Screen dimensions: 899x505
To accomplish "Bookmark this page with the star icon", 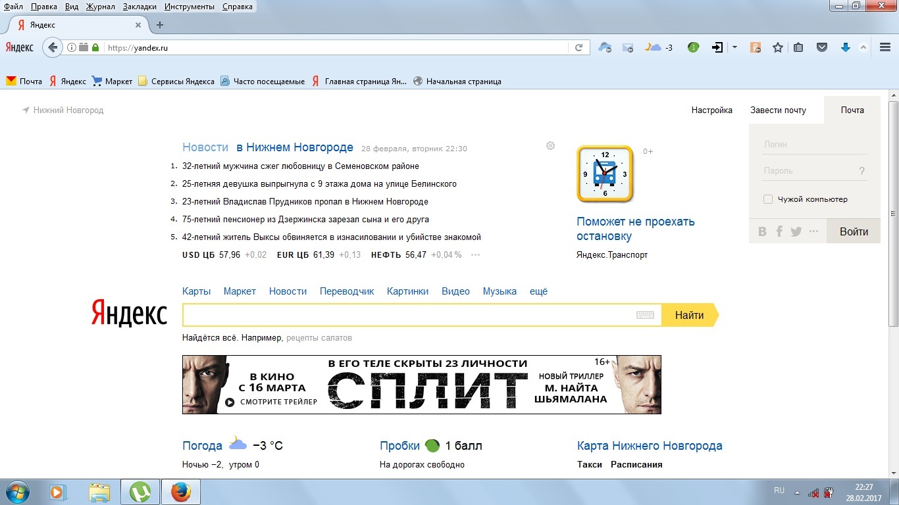I will 778,47.
